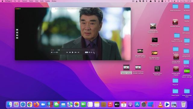Skip to the next track in the player
This screenshot has width=193, height=109.
[78, 52]
